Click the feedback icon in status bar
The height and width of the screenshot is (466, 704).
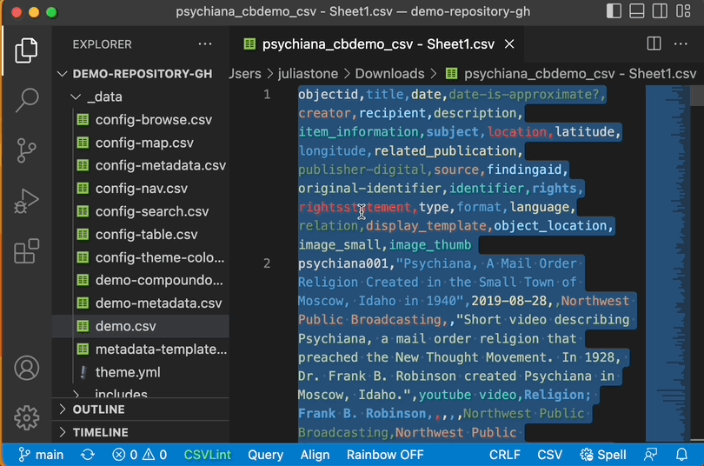click(651, 455)
